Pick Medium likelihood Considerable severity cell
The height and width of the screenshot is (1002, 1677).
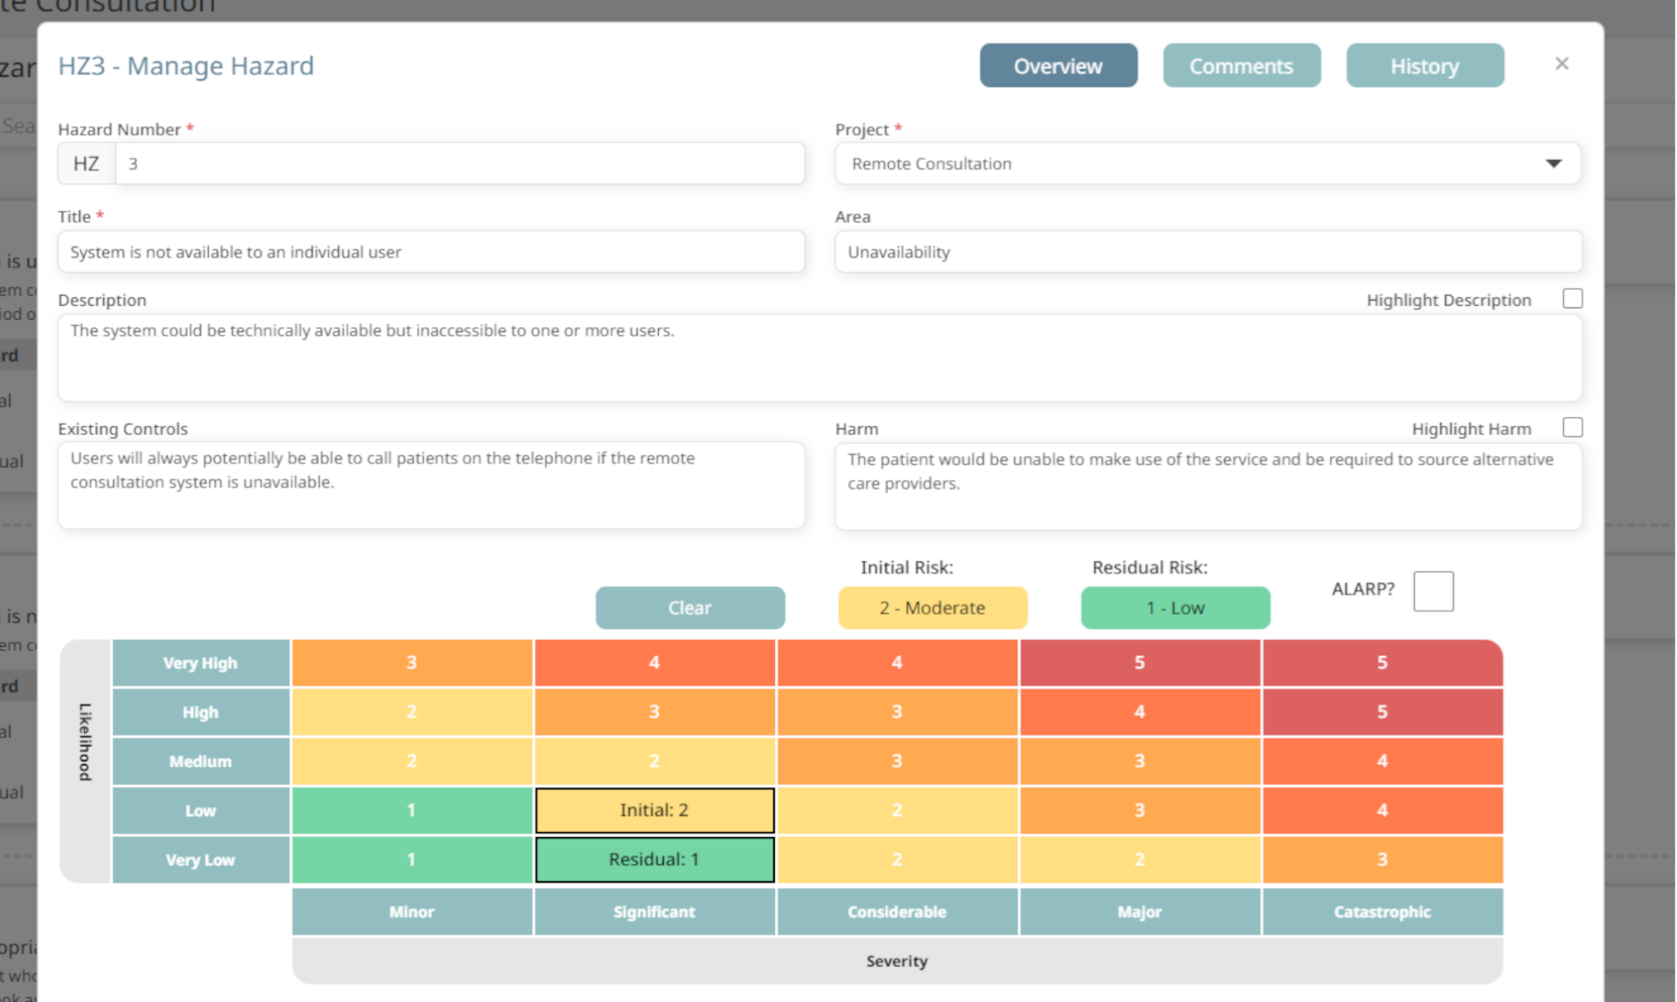pyautogui.click(x=896, y=761)
